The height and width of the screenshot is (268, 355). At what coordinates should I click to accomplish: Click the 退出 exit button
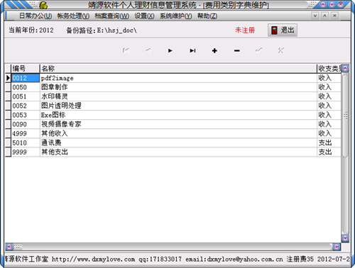click(x=283, y=30)
